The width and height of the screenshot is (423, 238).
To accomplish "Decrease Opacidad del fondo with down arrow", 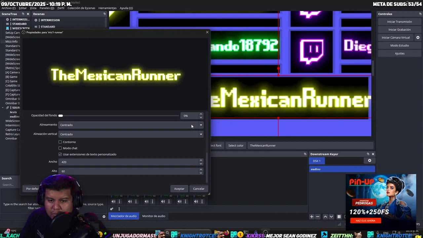I will pos(201,117).
